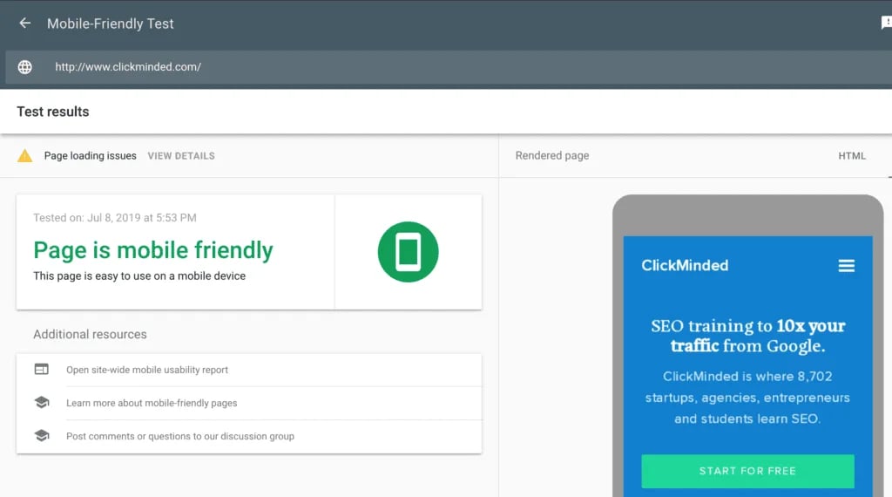Click the Page loading issues text
The width and height of the screenshot is (892, 497).
(x=91, y=156)
